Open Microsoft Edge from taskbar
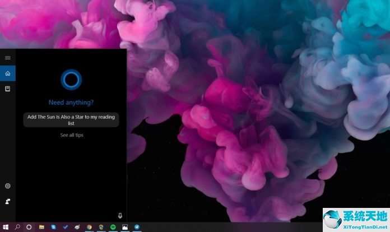Image resolution: width=390 pixels, height=232 pixels. click(x=101, y=227)
